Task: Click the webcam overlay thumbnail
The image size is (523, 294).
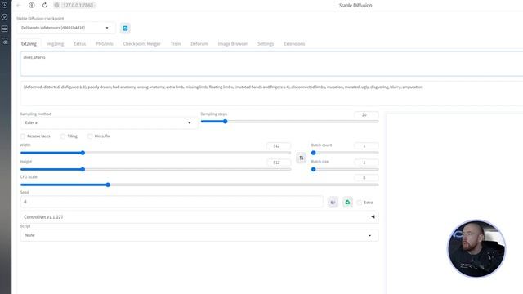Action: tap(476, 248)
